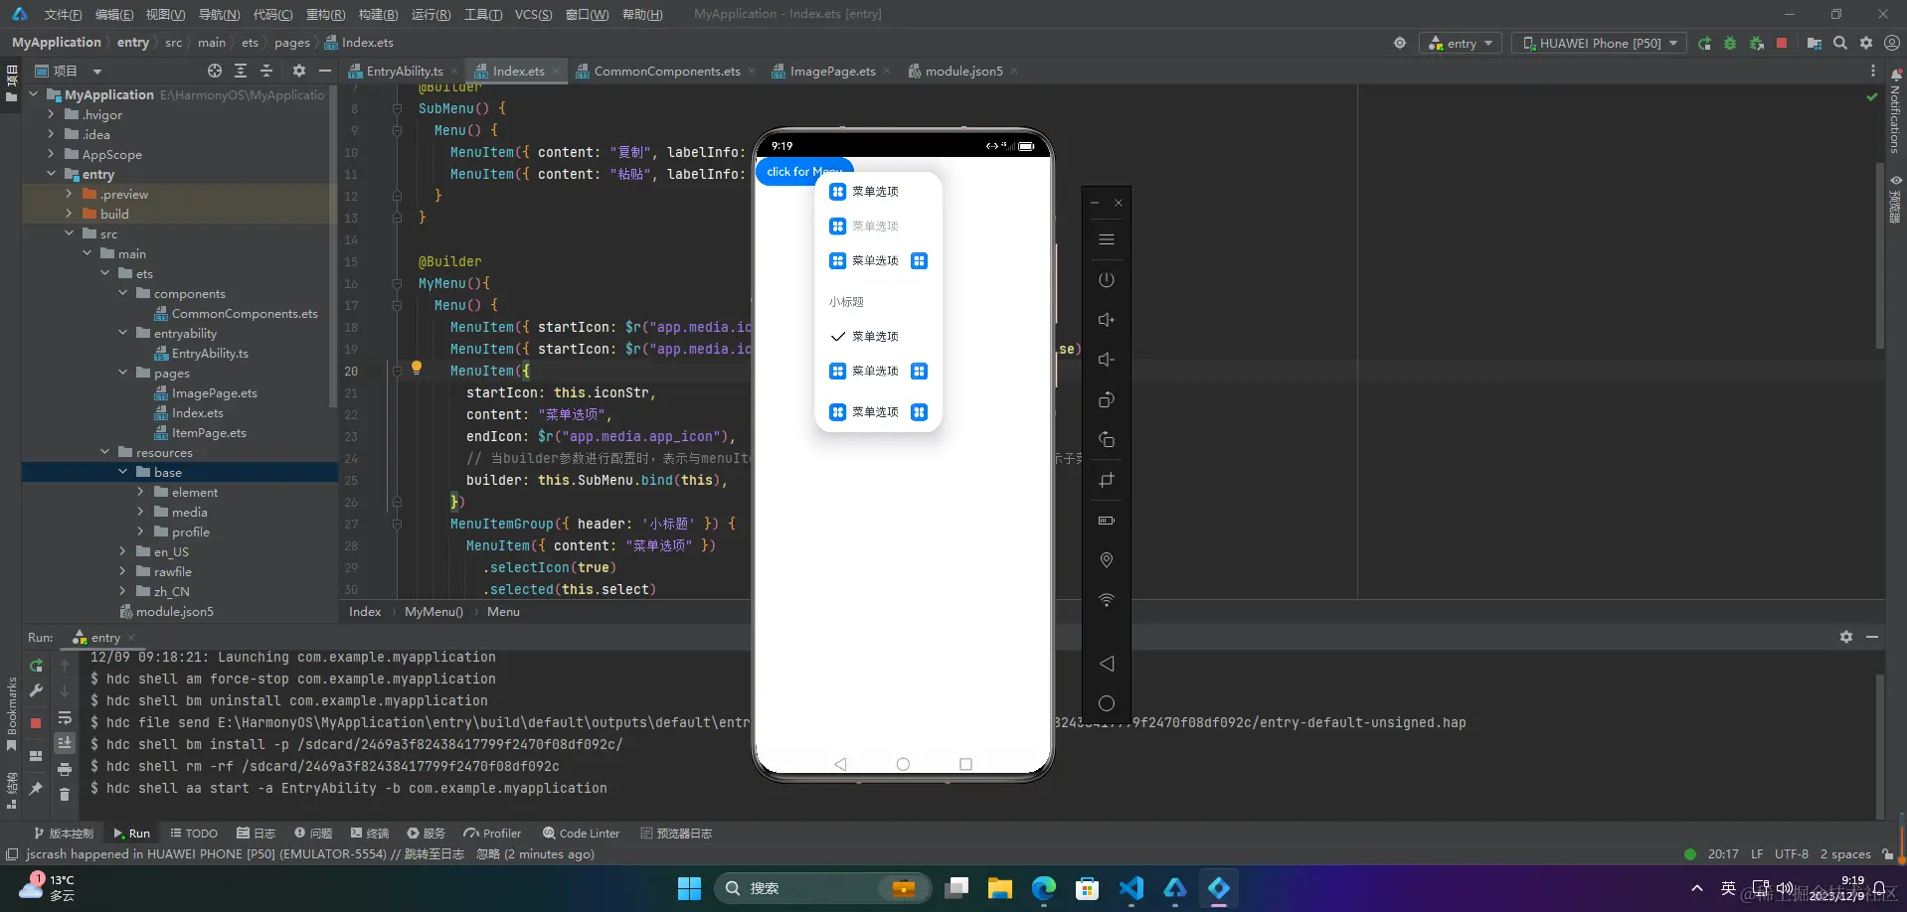Open IDE settings gear in top toolbar
This screenshot has height=912, width=1907.
click(x=1866, y=44)
